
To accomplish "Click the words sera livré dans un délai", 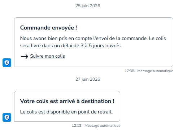I will (48, 46).
